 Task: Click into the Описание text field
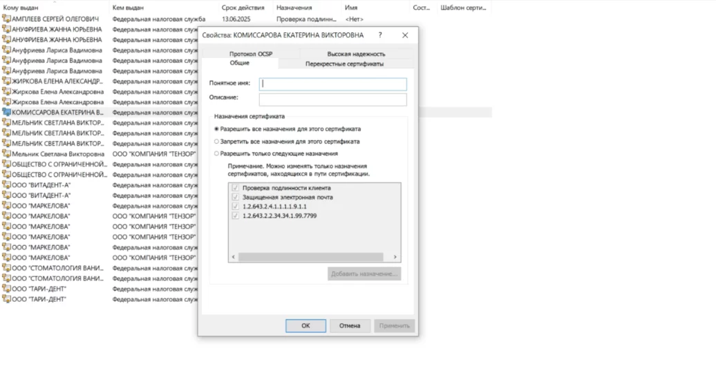click(x=332, y=99)
